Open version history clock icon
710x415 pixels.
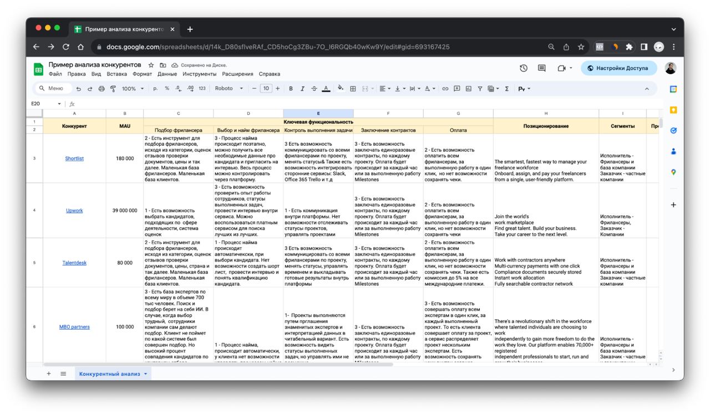coord(523,68)
